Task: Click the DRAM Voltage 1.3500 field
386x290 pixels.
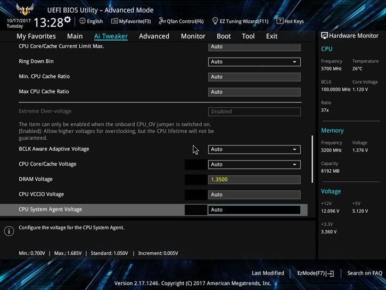Action: pos(254,180)
